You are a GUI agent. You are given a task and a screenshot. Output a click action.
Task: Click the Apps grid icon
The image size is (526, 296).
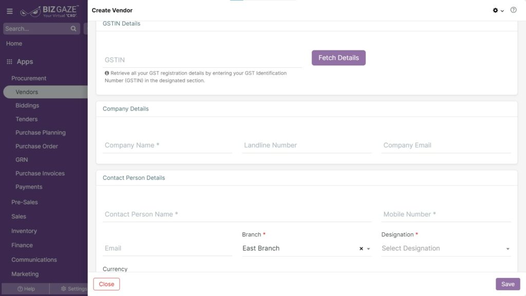tap(9, 62)
